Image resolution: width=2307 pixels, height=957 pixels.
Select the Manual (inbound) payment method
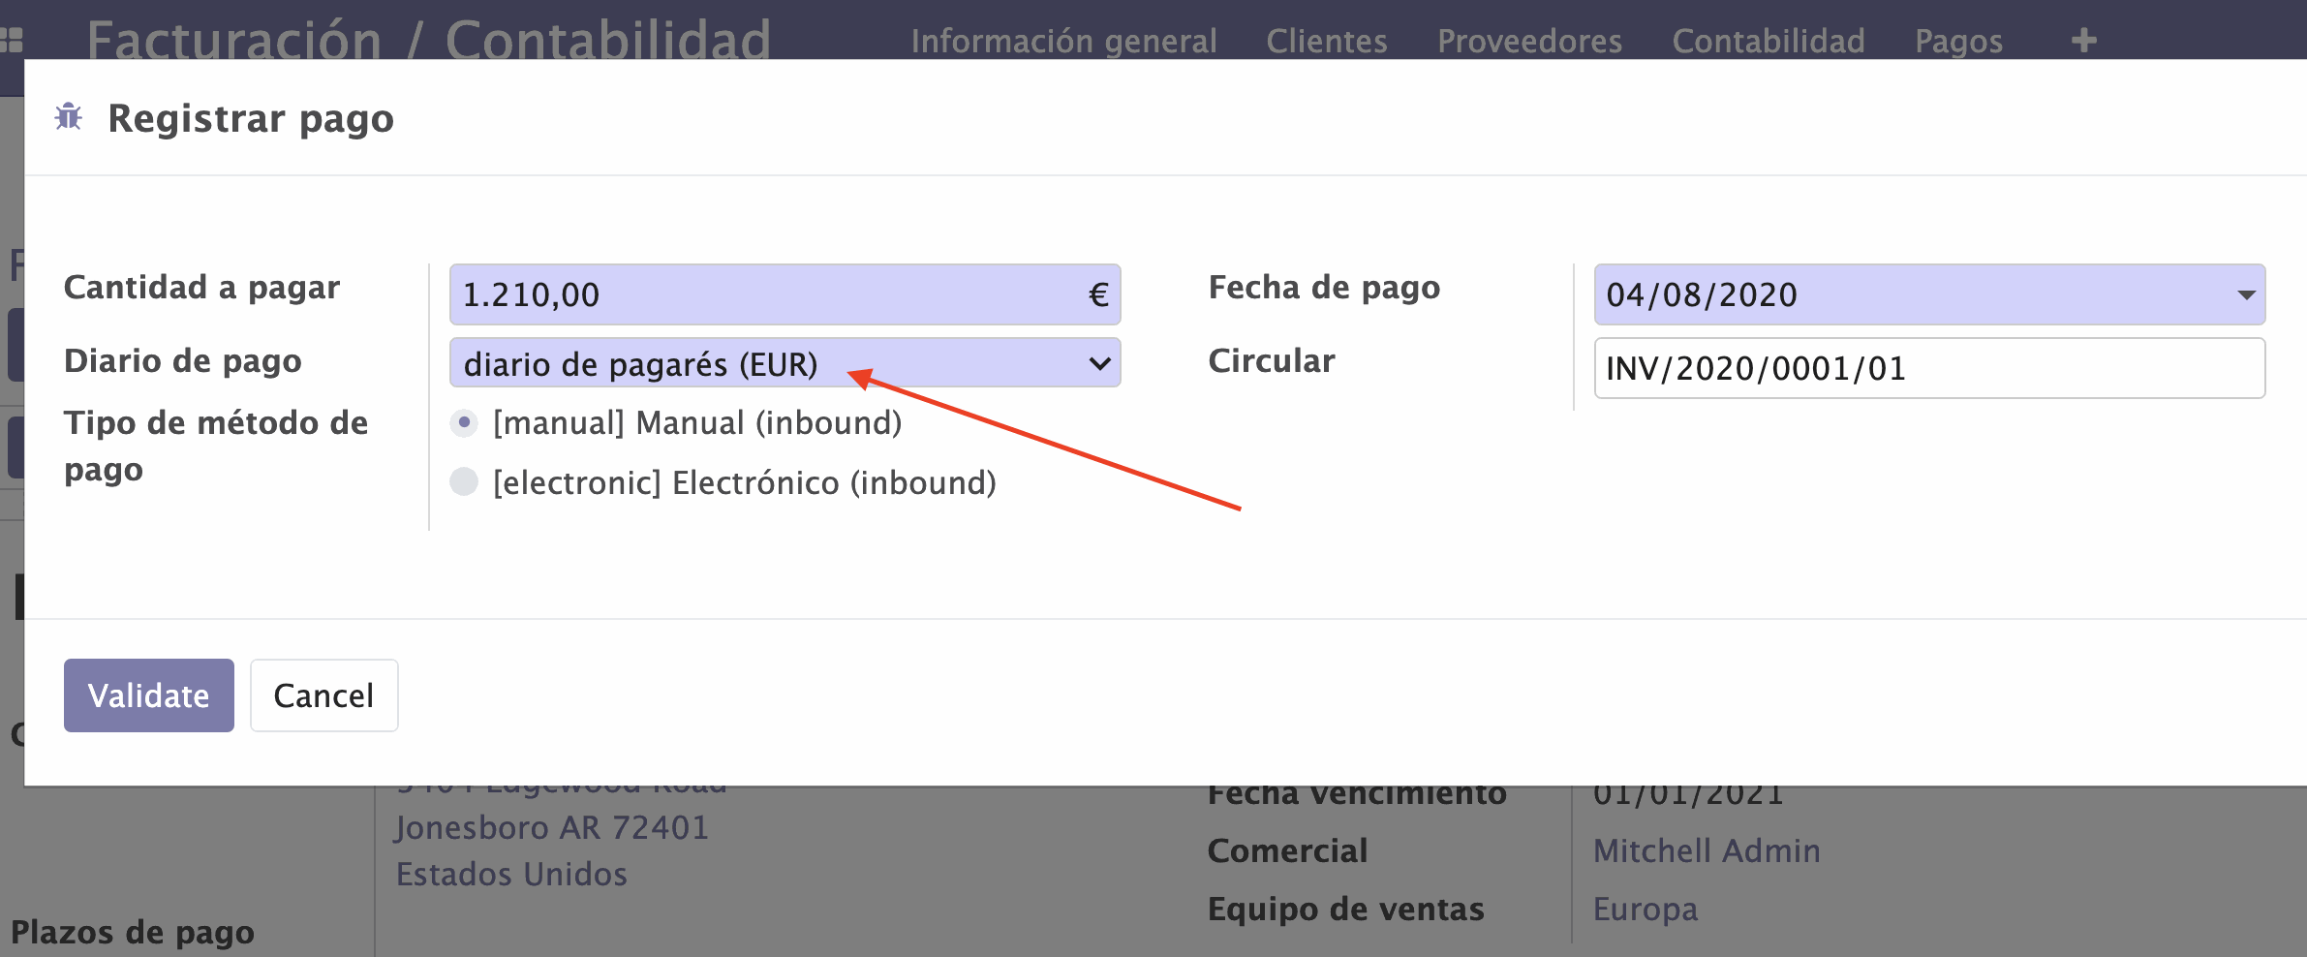tap(464, 423)
